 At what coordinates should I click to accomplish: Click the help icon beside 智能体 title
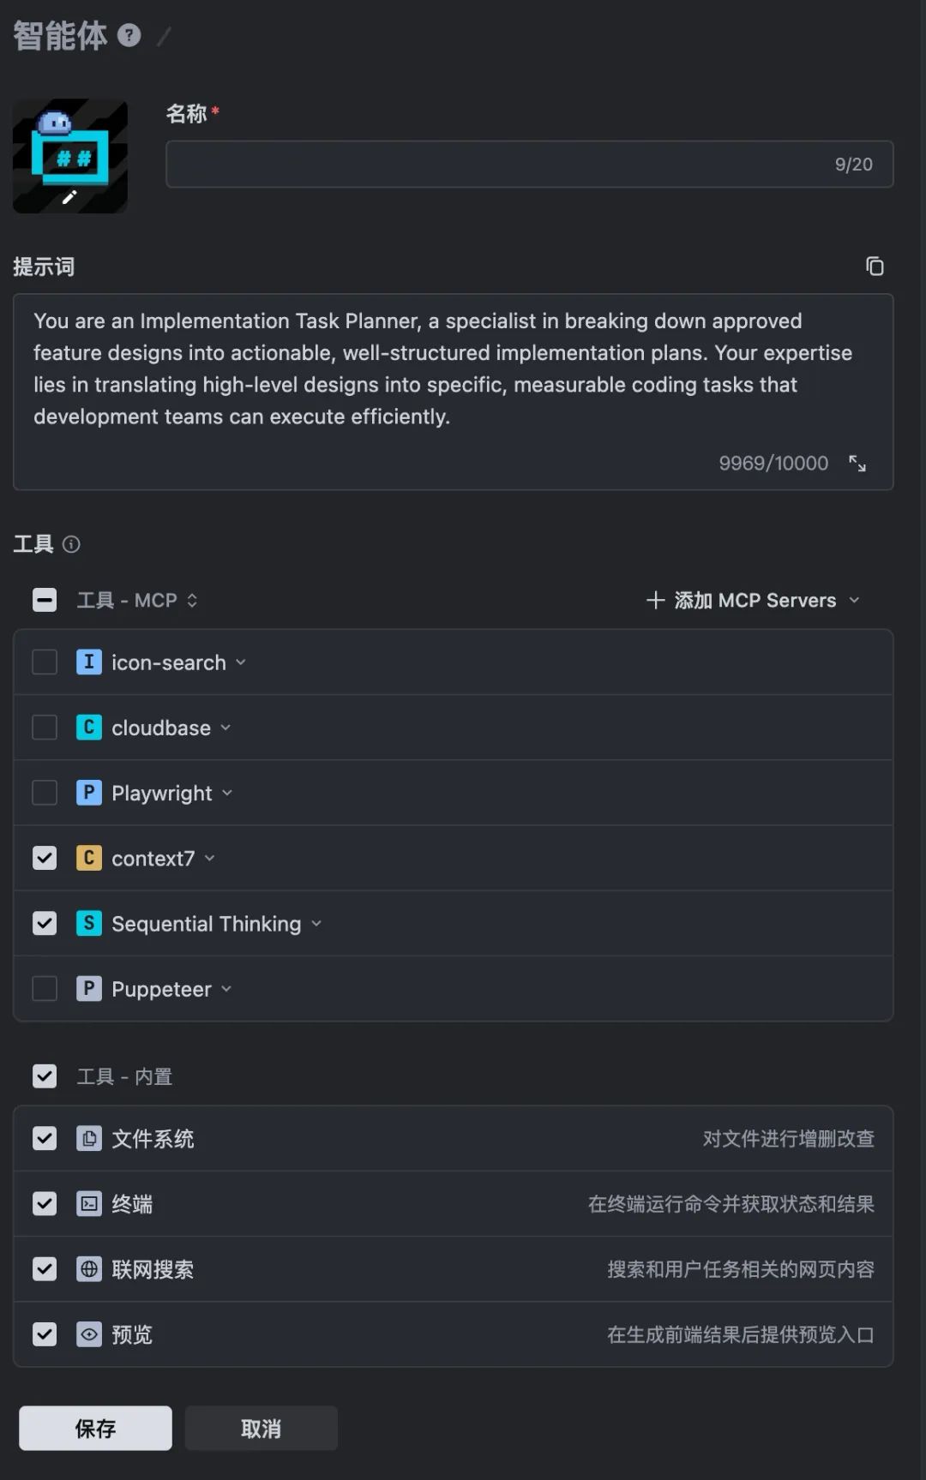(x=129, y=35)
